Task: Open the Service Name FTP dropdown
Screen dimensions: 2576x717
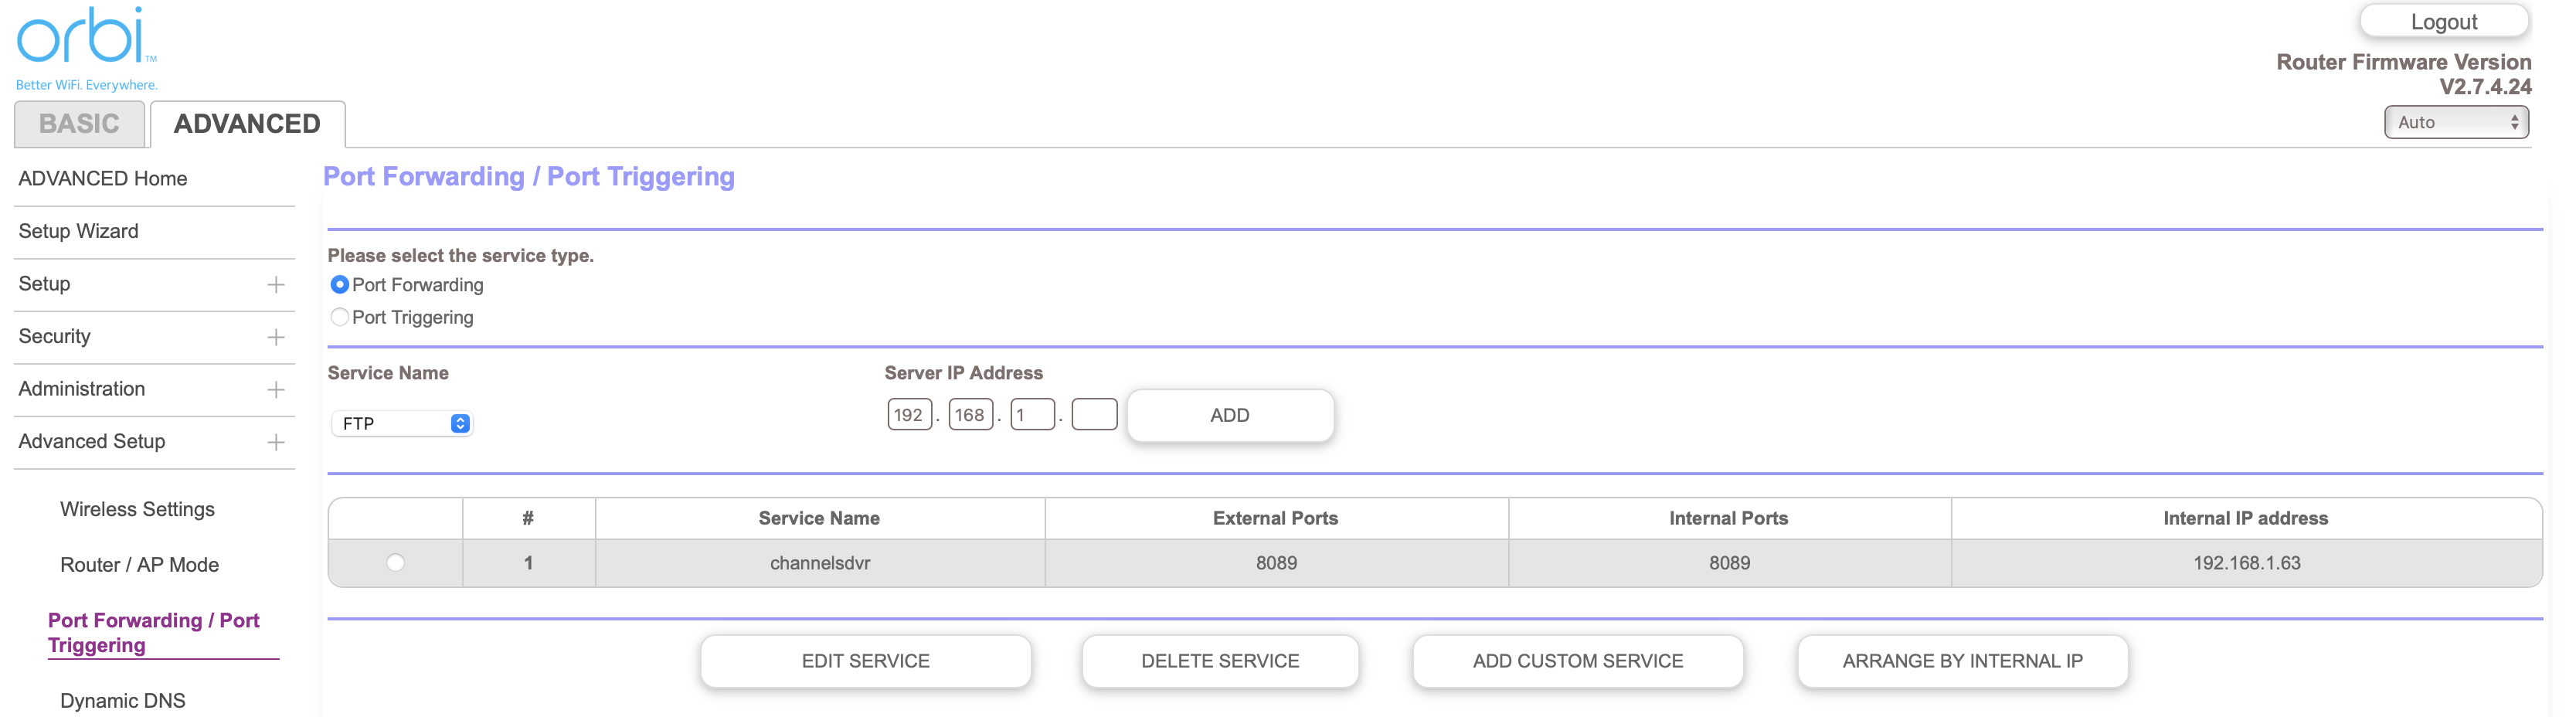Action: point(402,424)
